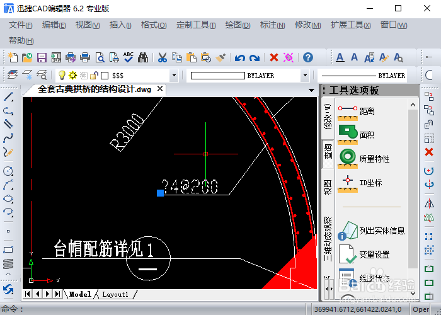Redo the action with the blue arrow
The height and width of the screenshot is (315, 441).
255,58
